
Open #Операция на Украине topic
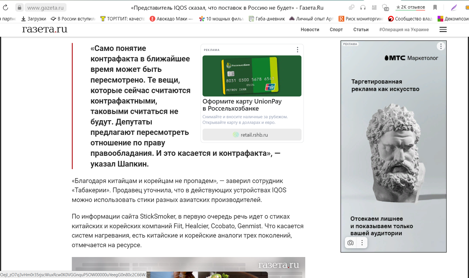[x=404, y=30]
